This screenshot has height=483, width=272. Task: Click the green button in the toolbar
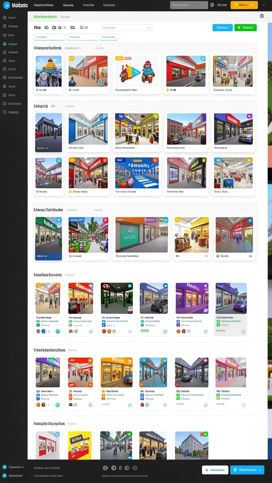(246, 27)
